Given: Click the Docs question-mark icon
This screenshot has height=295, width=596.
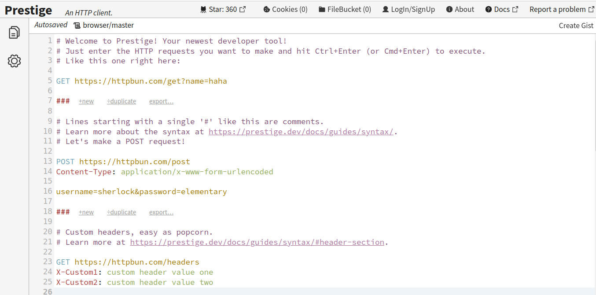Looking at the screenshot, I should [489, 9].
